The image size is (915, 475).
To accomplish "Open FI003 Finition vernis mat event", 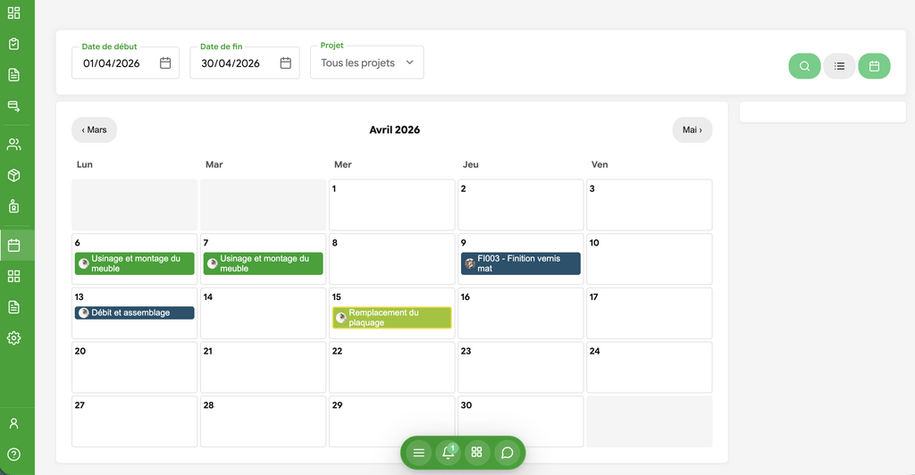I will tap(520, 263).
